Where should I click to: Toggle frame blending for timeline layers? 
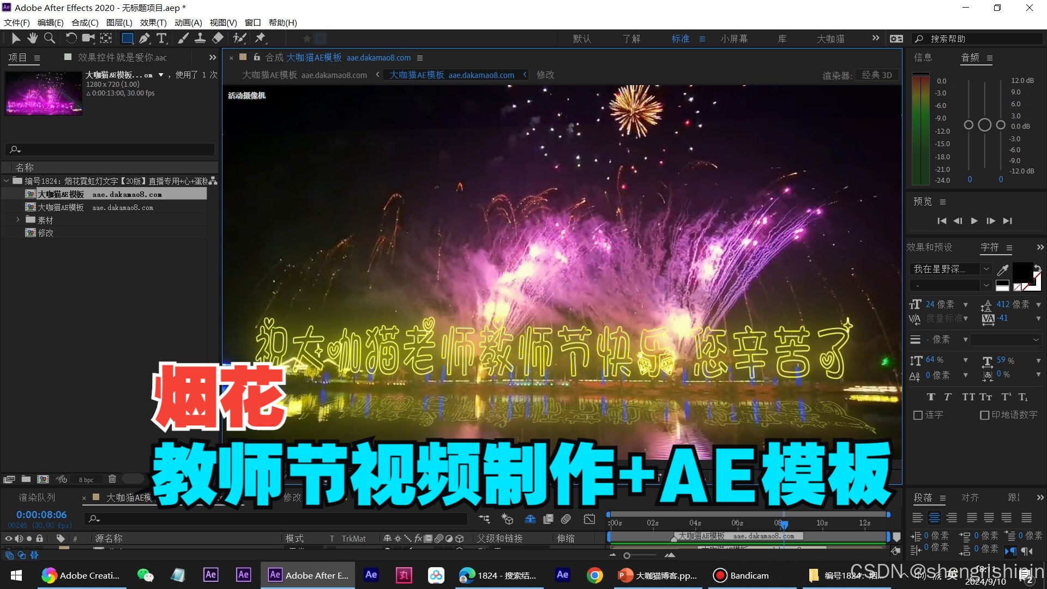pyautogui.click(x=548, y=519)
